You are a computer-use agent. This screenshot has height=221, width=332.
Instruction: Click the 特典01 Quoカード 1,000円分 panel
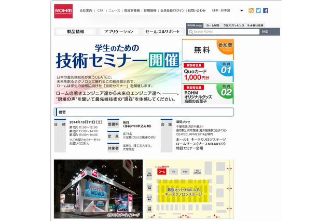coord(208,72)
